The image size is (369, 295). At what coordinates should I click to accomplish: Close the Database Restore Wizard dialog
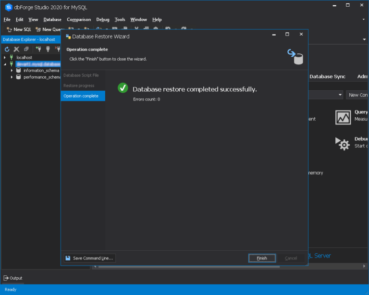click(x=301, y=34)
